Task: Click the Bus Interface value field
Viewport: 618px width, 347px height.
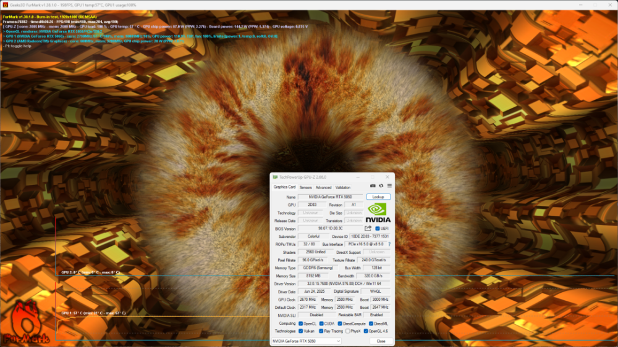Action: point(366,244)
